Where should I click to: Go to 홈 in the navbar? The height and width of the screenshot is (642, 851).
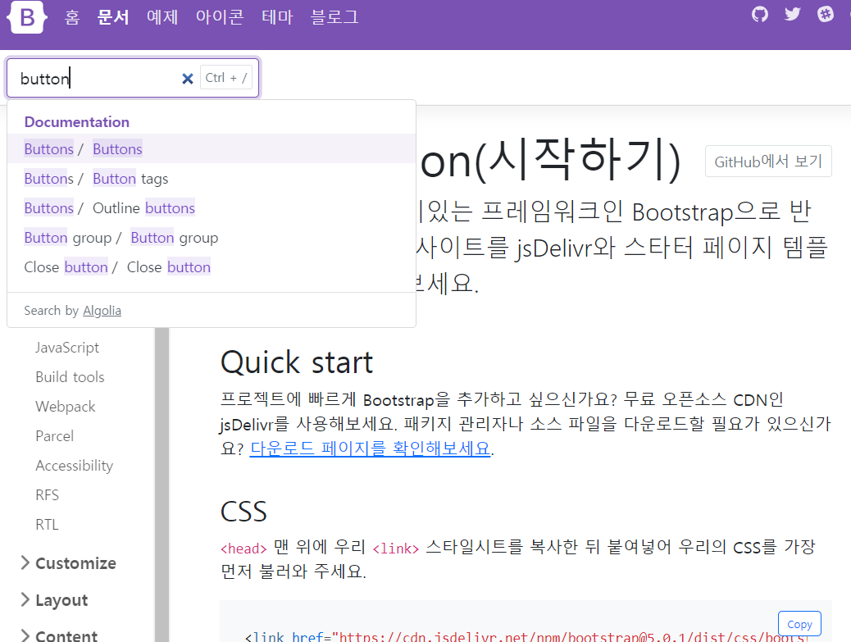pos(72,17)
